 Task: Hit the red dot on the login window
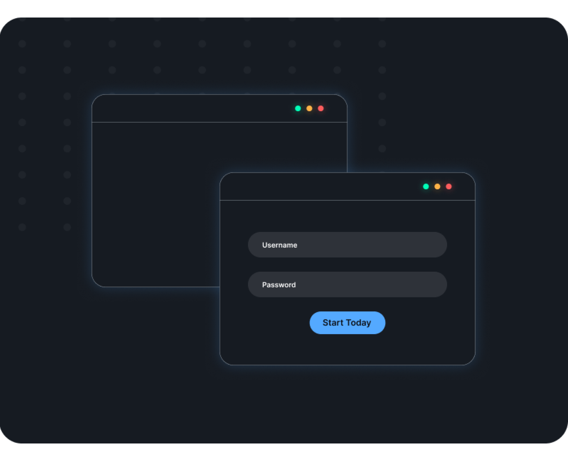pos(449,187)
